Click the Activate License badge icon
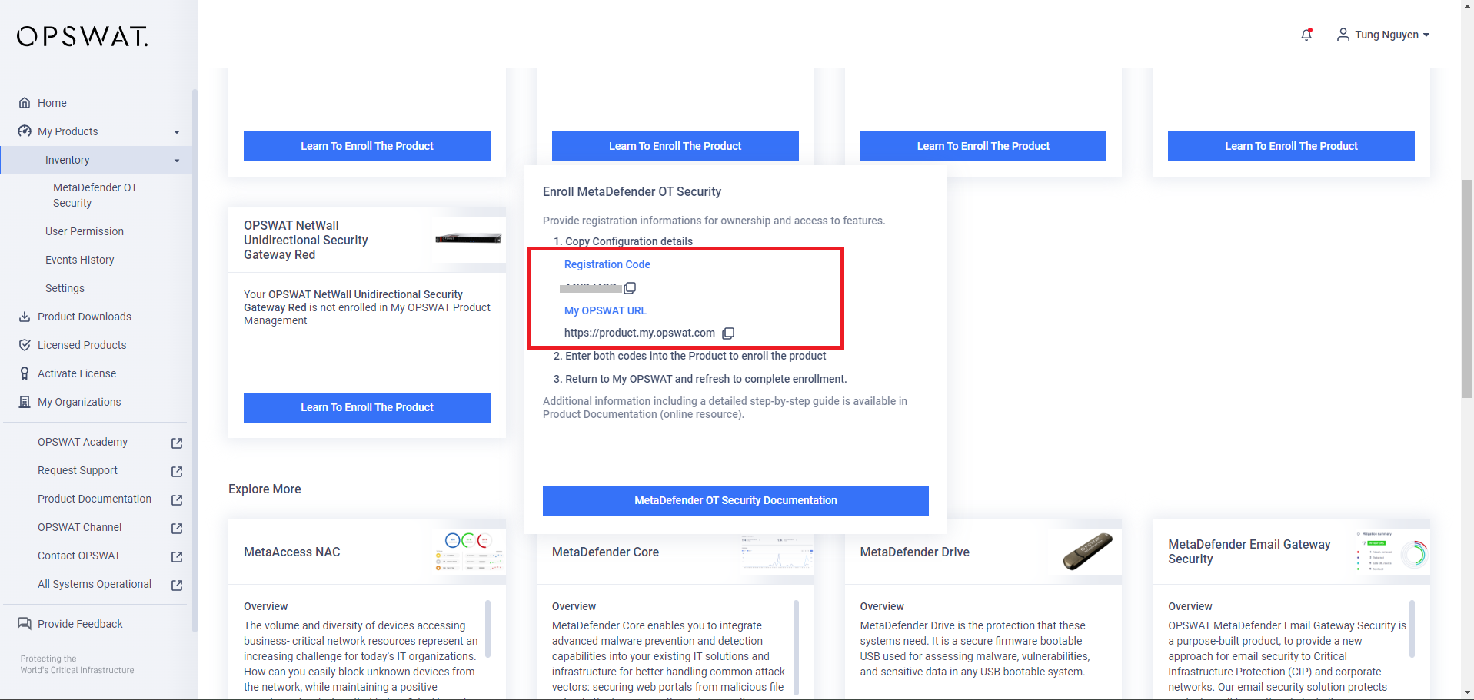Screen dimensions: 1474x700 click(25, 373)
